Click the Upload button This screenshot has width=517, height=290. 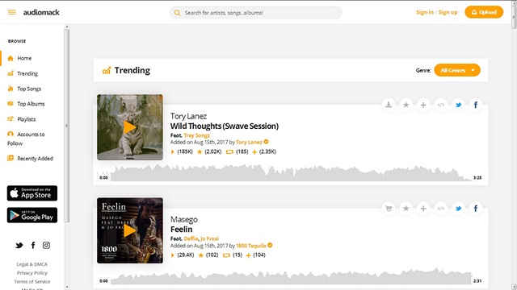[484, 12]
